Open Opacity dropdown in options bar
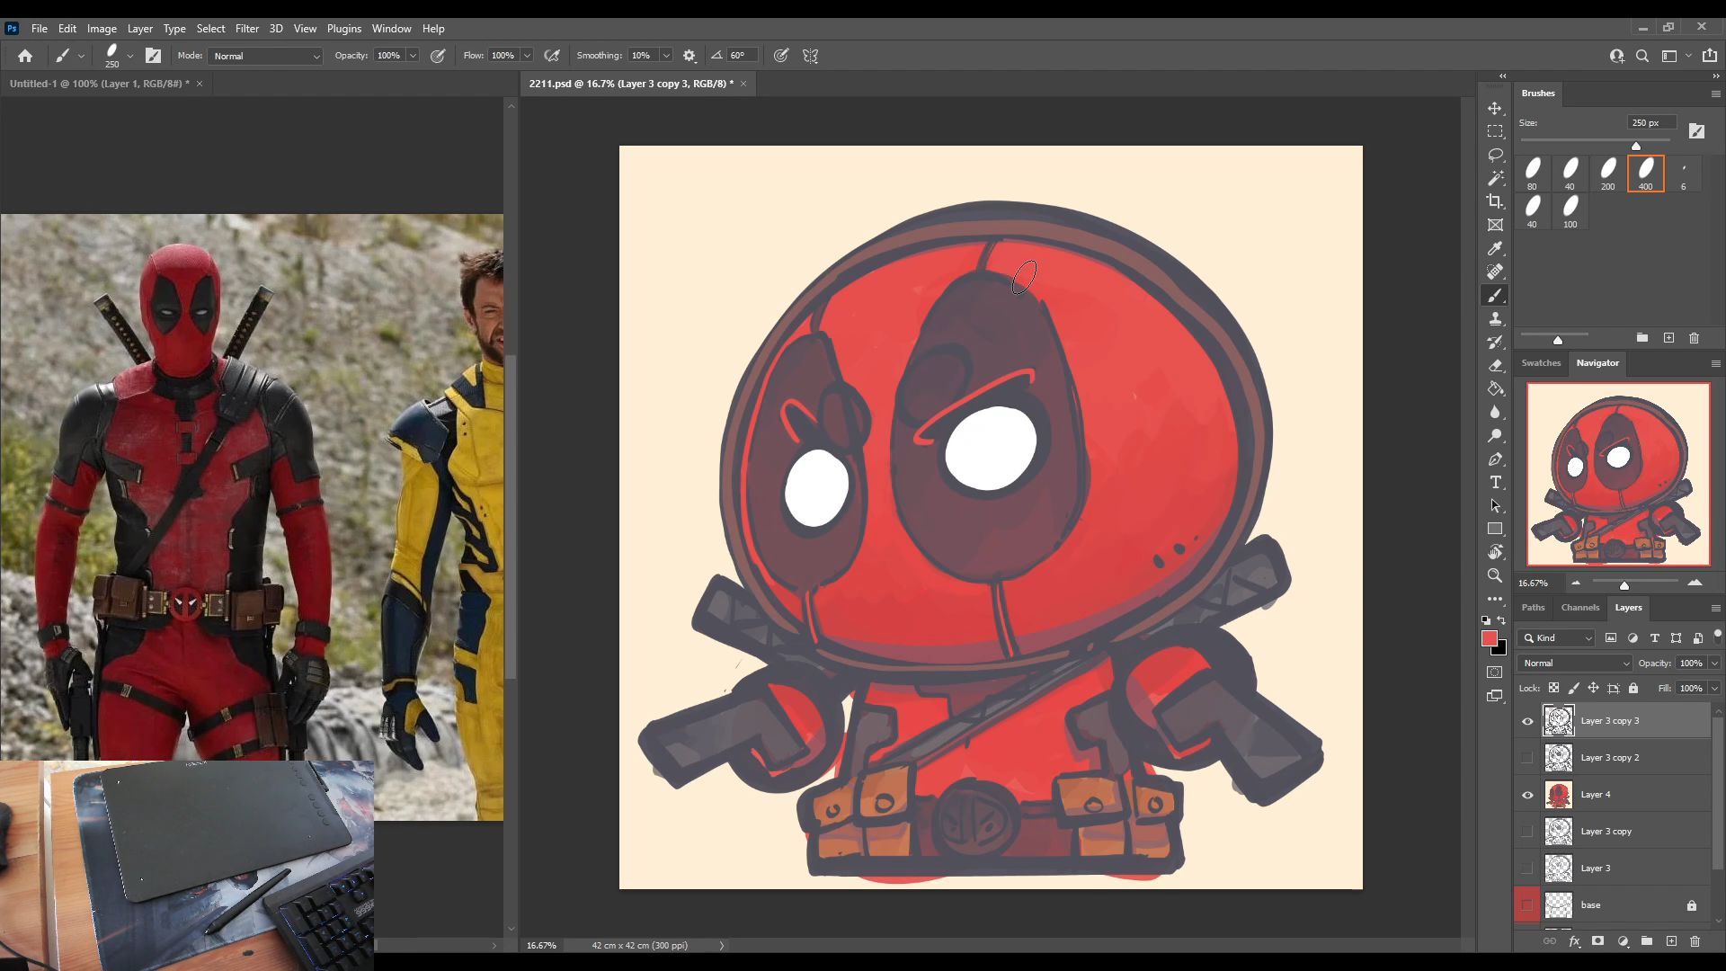Image resolution: width=1726 pixels, height=971 pixels. click(413, 56)
